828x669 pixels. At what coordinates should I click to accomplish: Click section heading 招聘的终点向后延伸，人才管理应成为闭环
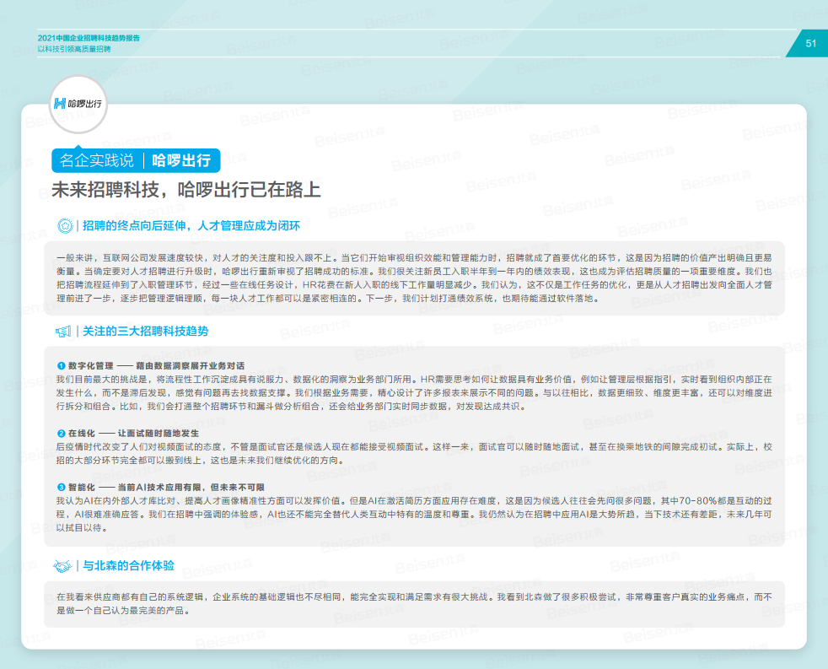click(x=191, y=225)
